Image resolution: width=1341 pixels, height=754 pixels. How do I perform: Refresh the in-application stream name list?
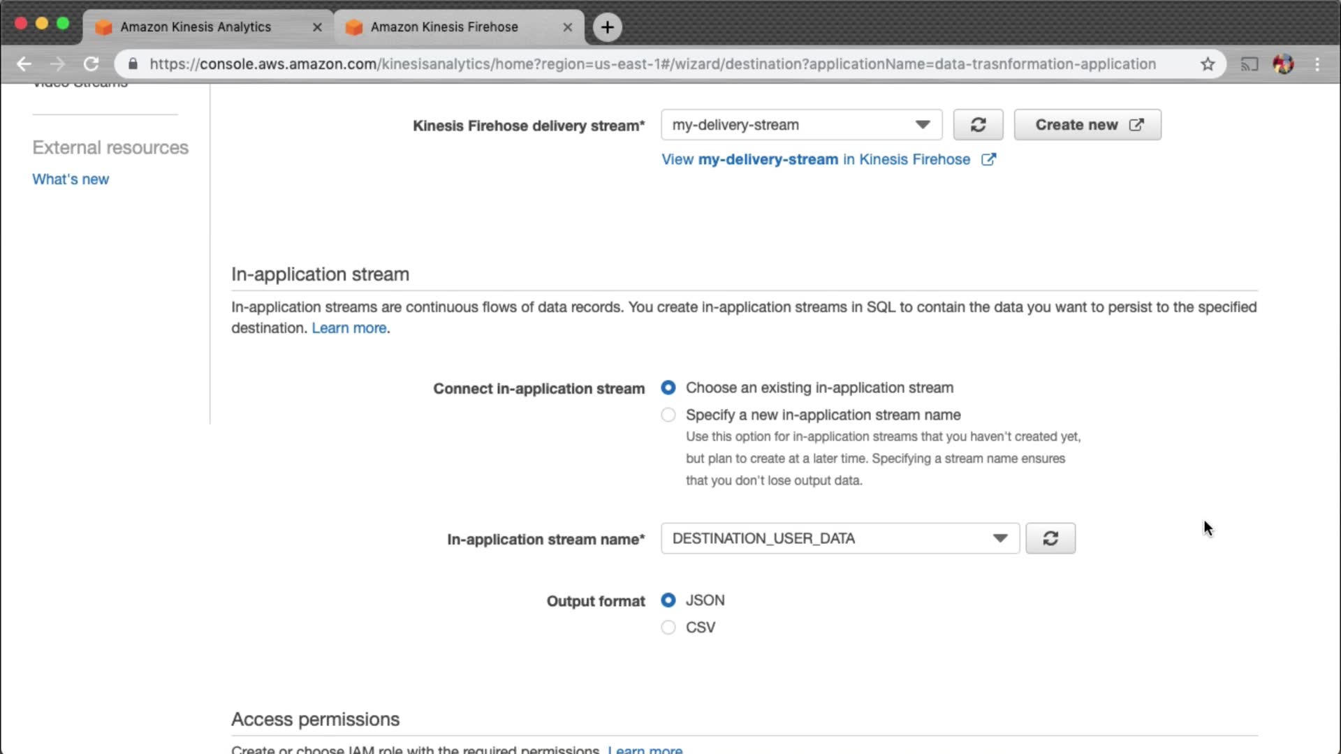click(x=1050, y=538)
